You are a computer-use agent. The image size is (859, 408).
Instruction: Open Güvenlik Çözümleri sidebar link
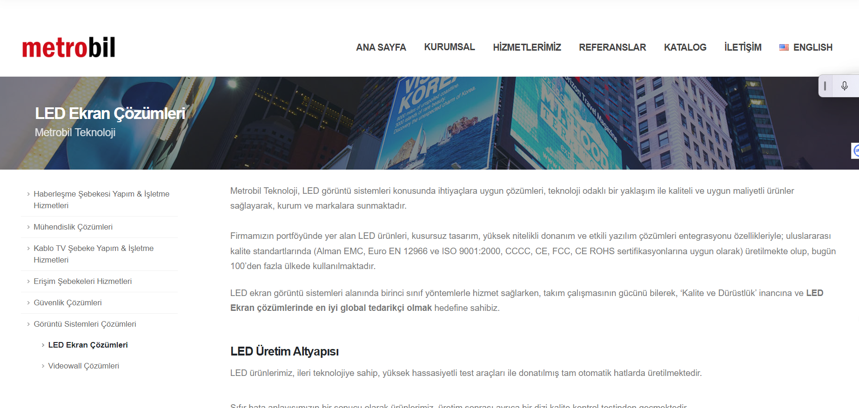click(67, 303)
